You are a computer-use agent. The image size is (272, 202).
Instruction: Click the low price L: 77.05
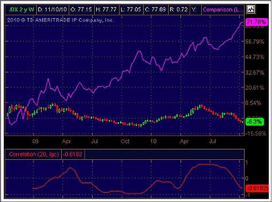131,10
